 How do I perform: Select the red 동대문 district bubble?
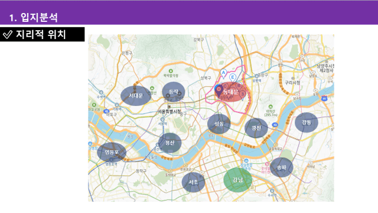click(x=230, y=92)
